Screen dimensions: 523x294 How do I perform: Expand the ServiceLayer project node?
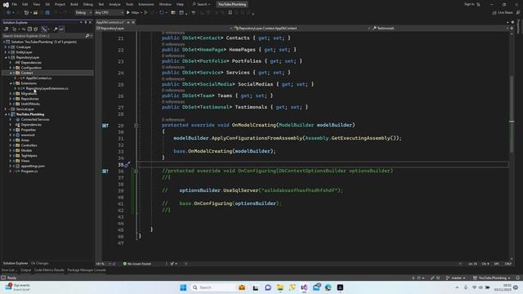coord(6,109)
